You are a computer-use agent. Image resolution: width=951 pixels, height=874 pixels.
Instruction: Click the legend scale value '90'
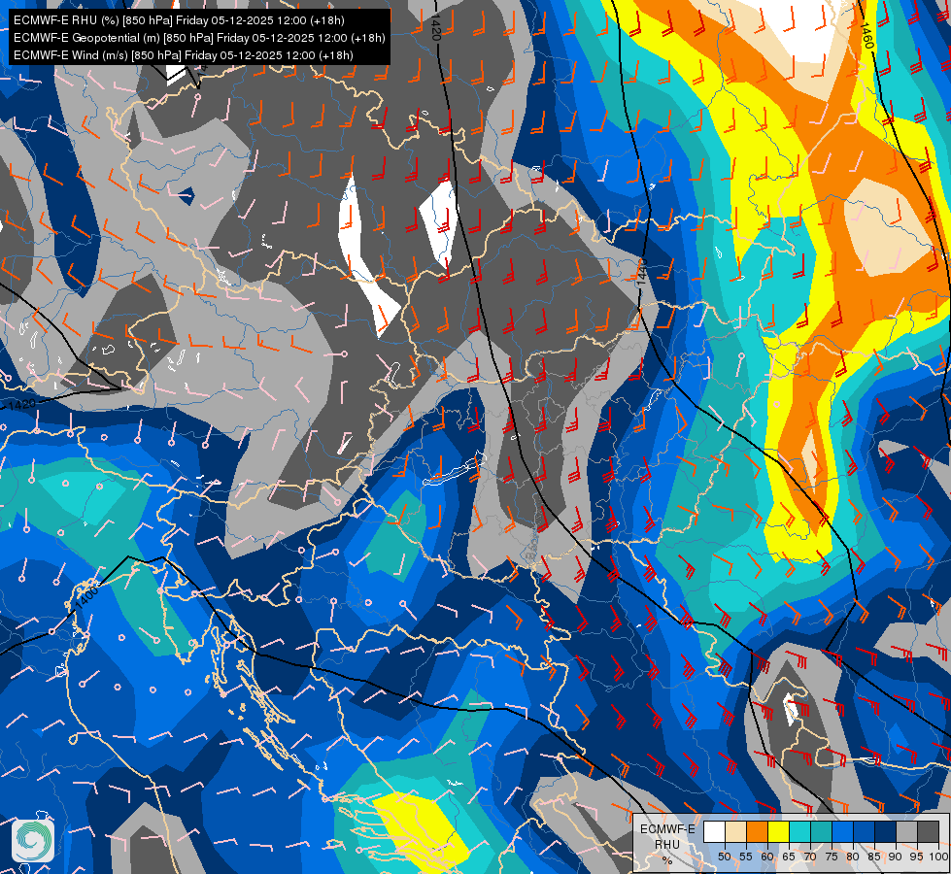click(896, 857)
